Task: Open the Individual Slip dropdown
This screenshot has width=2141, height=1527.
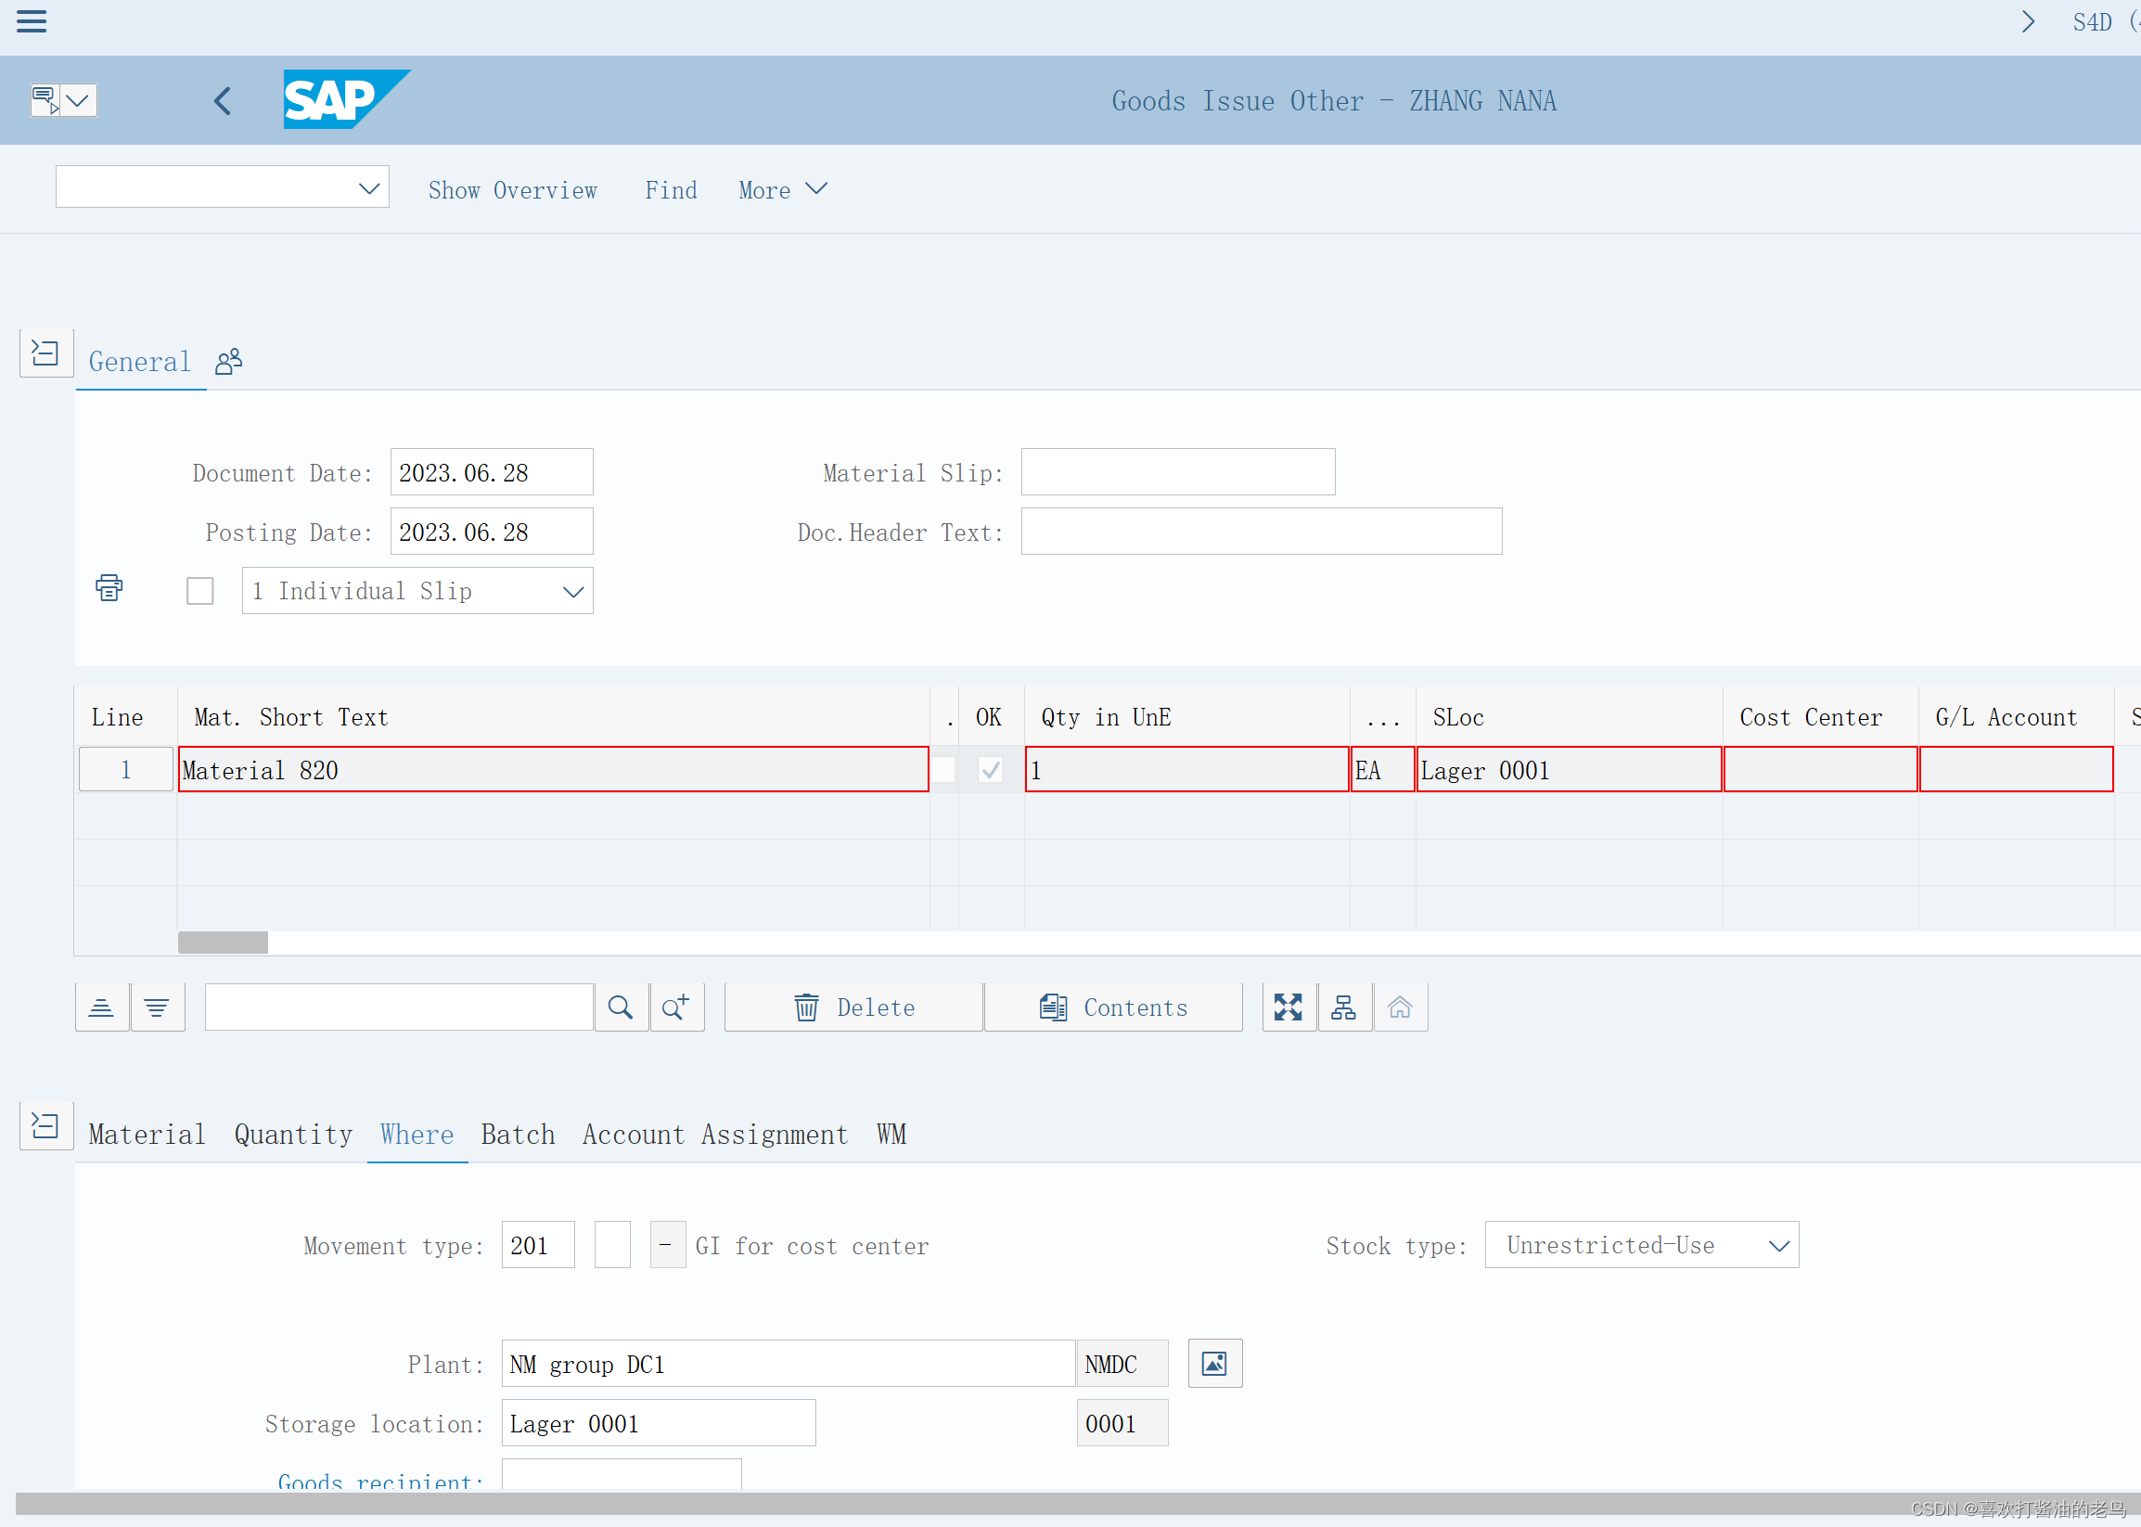Action: pos(572,591)
